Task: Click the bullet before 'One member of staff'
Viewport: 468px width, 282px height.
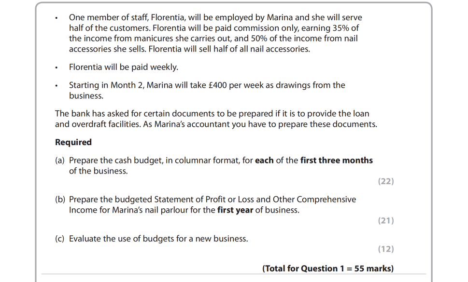Action: point(57,18)
